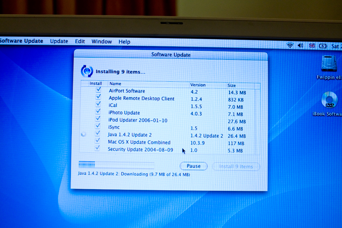Open the iBook Software DVD icon
The height and width of the screenshot is (228, 342).
(x=329, y=100)
